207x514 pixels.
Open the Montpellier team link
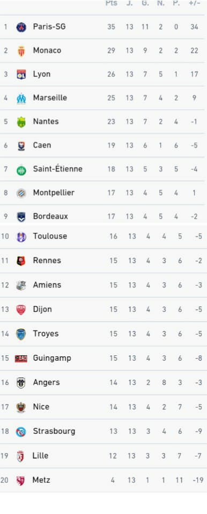[54, 192]
